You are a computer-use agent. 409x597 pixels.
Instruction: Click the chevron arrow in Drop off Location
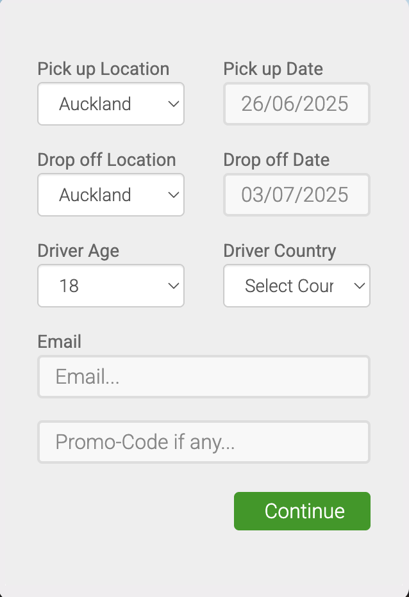(x=174, y=195)
